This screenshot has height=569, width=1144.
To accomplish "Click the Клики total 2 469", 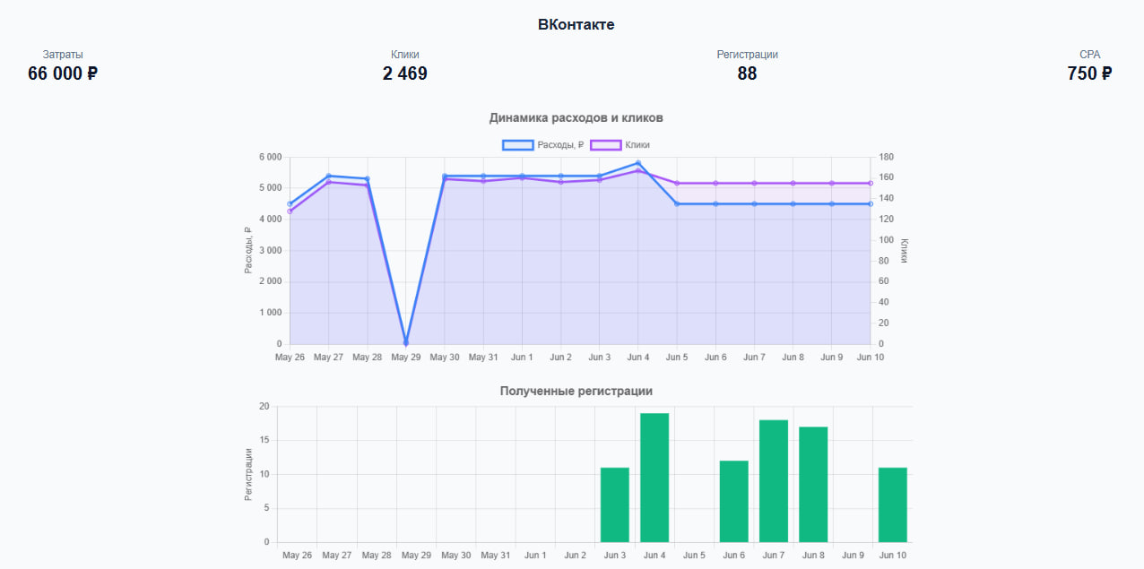I will tap(405, 74).
